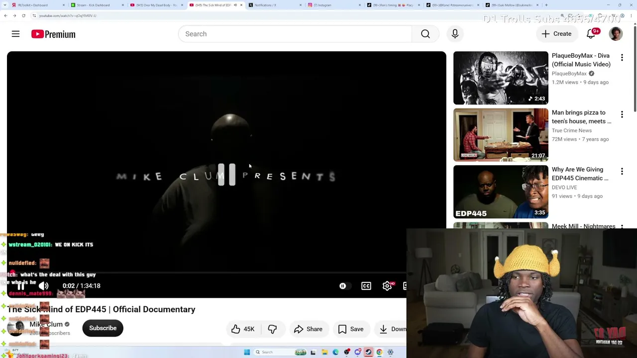Open YouTube notifications bell
The width and height of the screenshot is (637, 358).
click(591, 34)
